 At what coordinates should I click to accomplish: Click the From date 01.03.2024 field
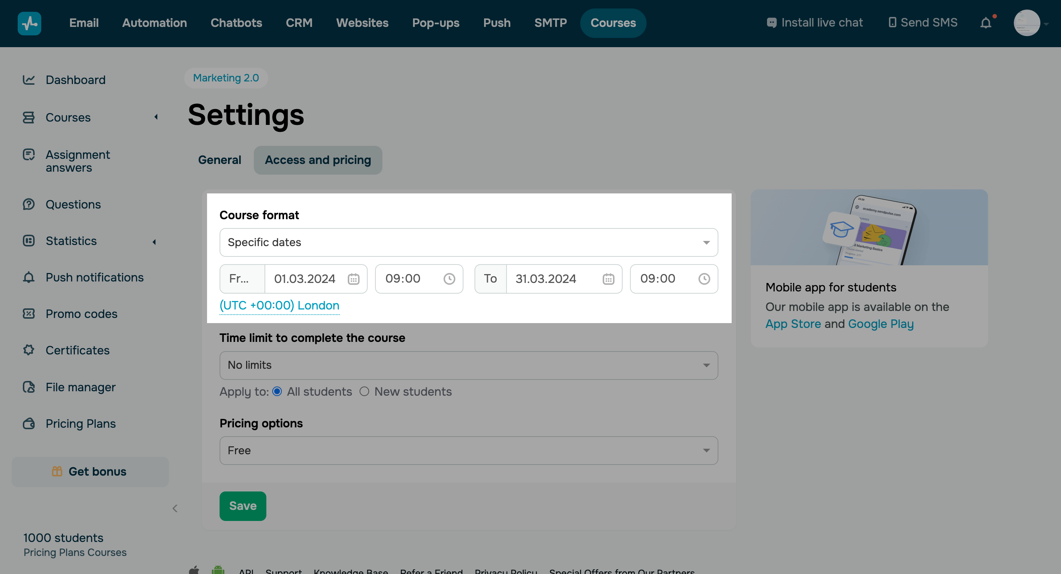(x=305, y=279)
